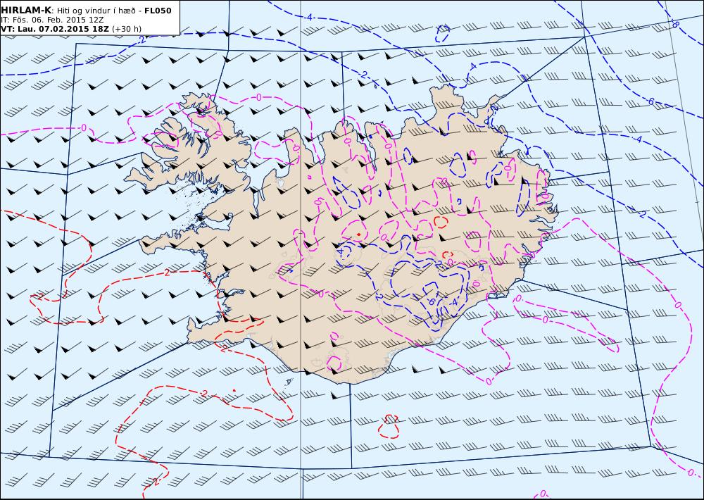Click the valid time 'Lau. 07.02.2015 18Z'

63,29
